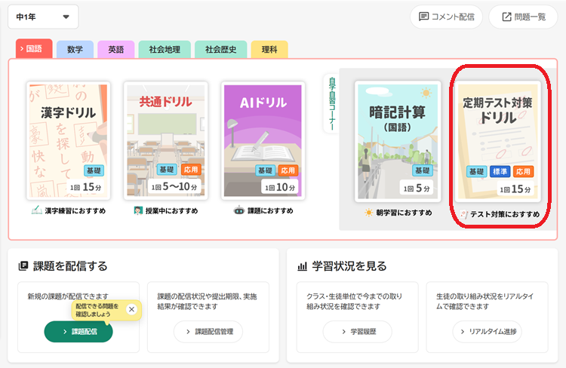Open 問題一覧 in new window
566x368 pixels.
[x=523, y=17]
